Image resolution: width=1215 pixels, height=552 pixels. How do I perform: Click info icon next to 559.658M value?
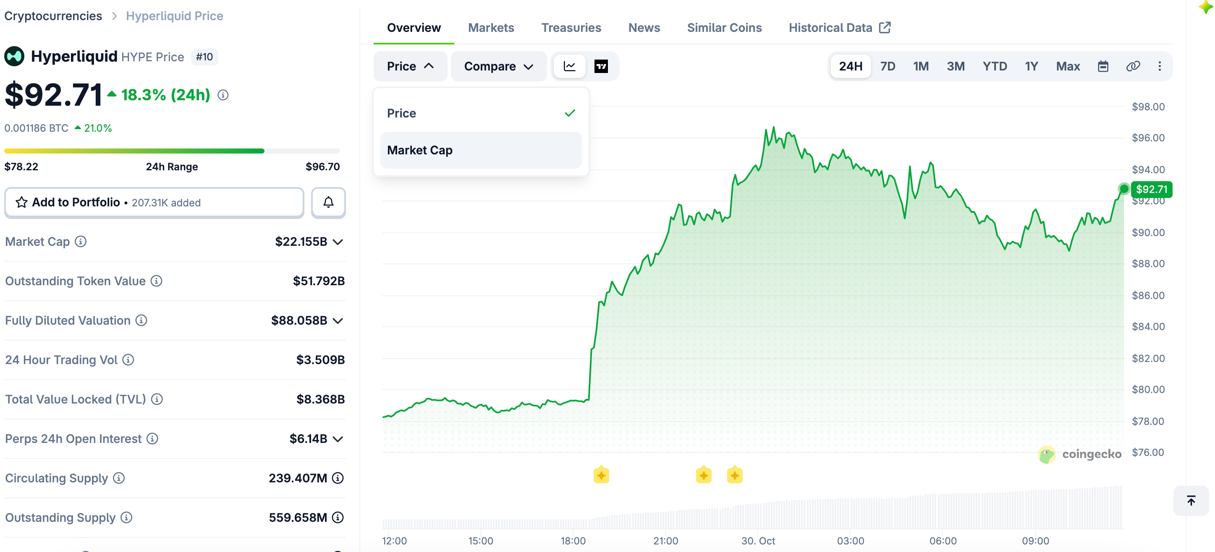(338, 518)
